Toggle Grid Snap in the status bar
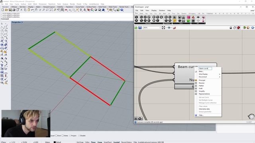The width and height of the screenshot is (255, 143). pos(80,142)
